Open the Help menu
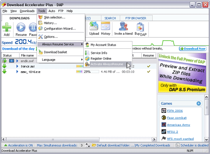This screenshot has width=210, height=154. [x=70, y=11]
